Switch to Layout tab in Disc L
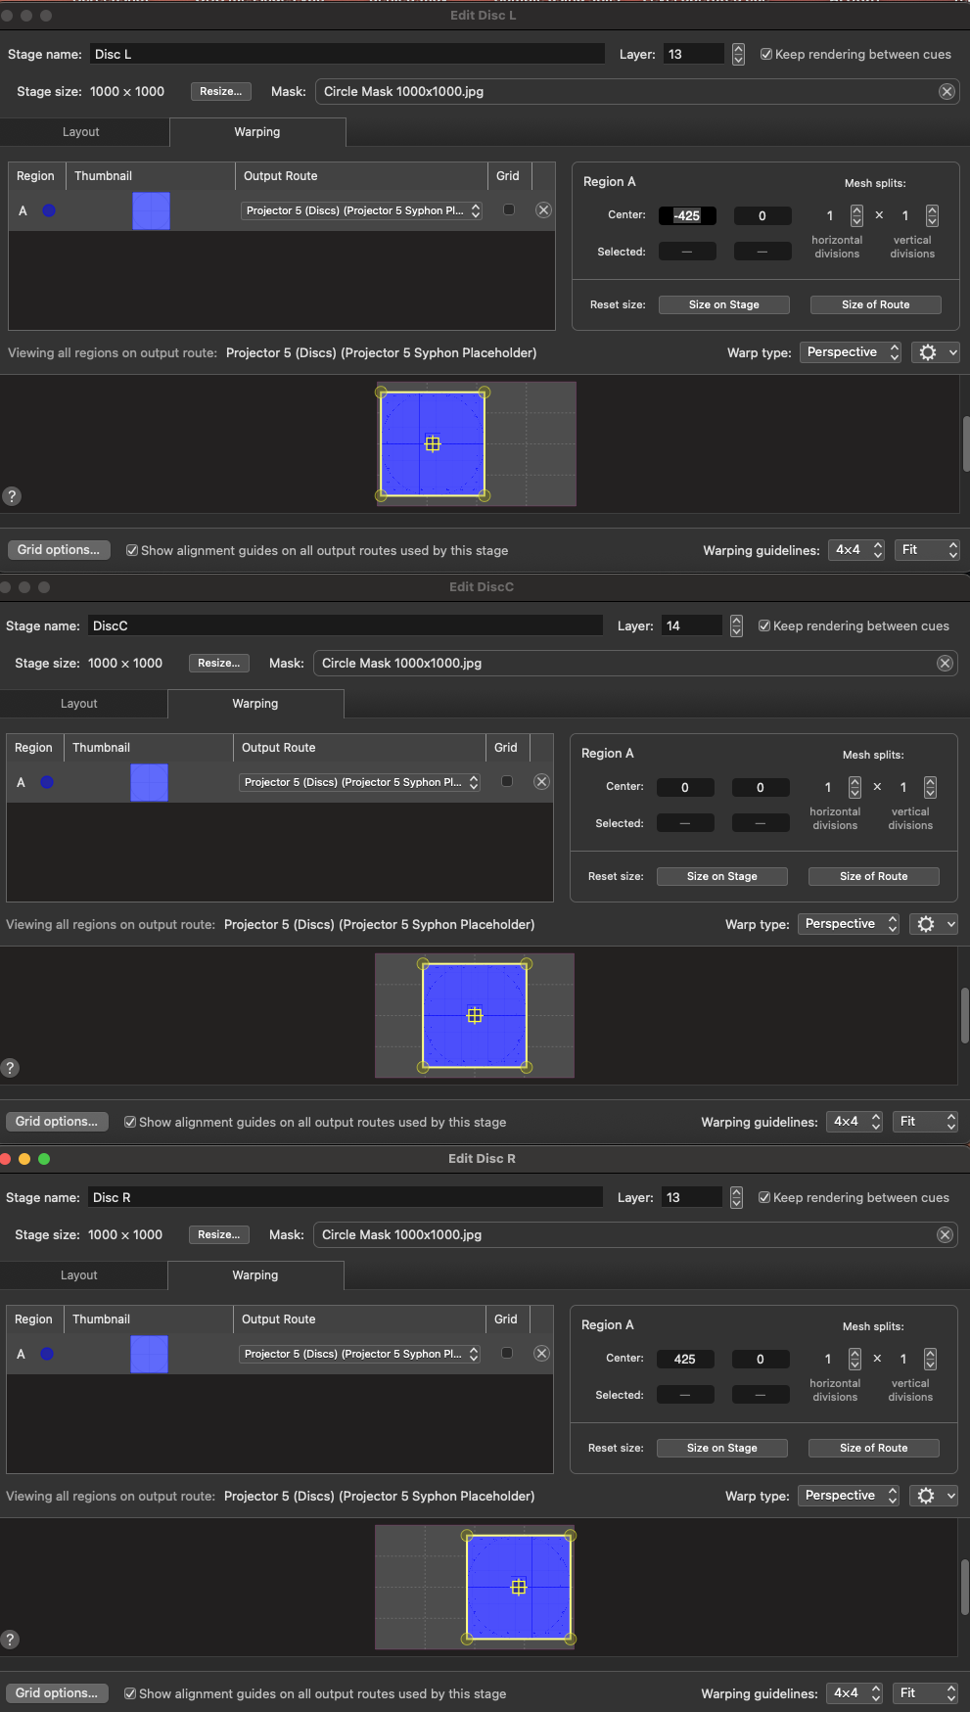The image size is (970, 1712). point(81,132)
